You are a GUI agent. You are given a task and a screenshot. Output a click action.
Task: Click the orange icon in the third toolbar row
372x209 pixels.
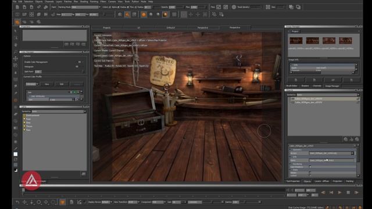tap(17, 22)
